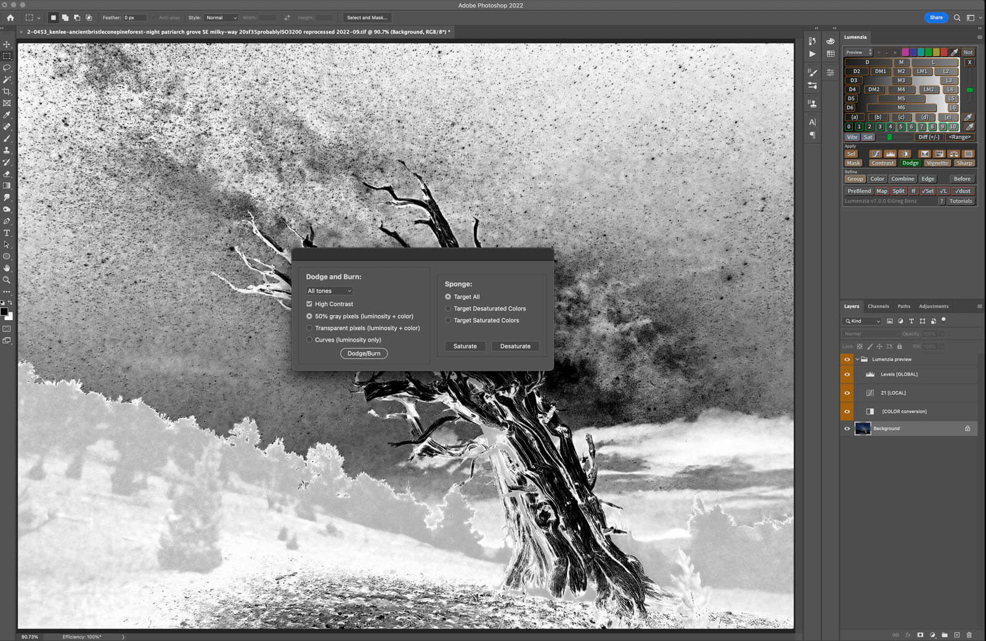Delete layer using trash icon
Image resolution: width=986 pixels, height=641 pixels.
969,635
